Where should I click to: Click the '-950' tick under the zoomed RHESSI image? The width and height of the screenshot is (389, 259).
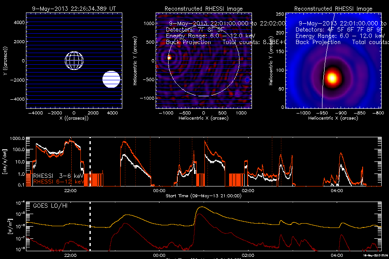[x=322, y=113]
